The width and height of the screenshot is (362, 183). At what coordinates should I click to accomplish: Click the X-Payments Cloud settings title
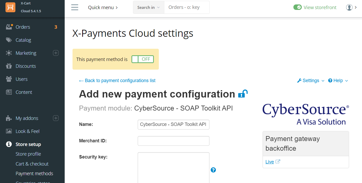point(133,33)
